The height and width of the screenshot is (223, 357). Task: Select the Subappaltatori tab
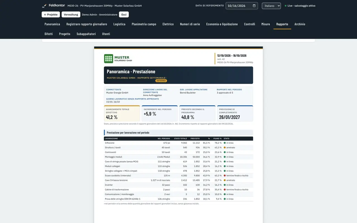pos(86,34)
